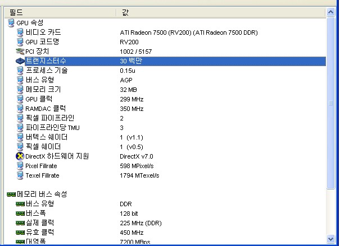Click the 1794 MTexel/s value
Viewport: 340px width, 246px height.
click(x=139, y=175)
